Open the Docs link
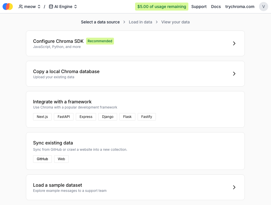Viewport: 271px width, 205px height. pyautogui.click(x=216, y=7)
